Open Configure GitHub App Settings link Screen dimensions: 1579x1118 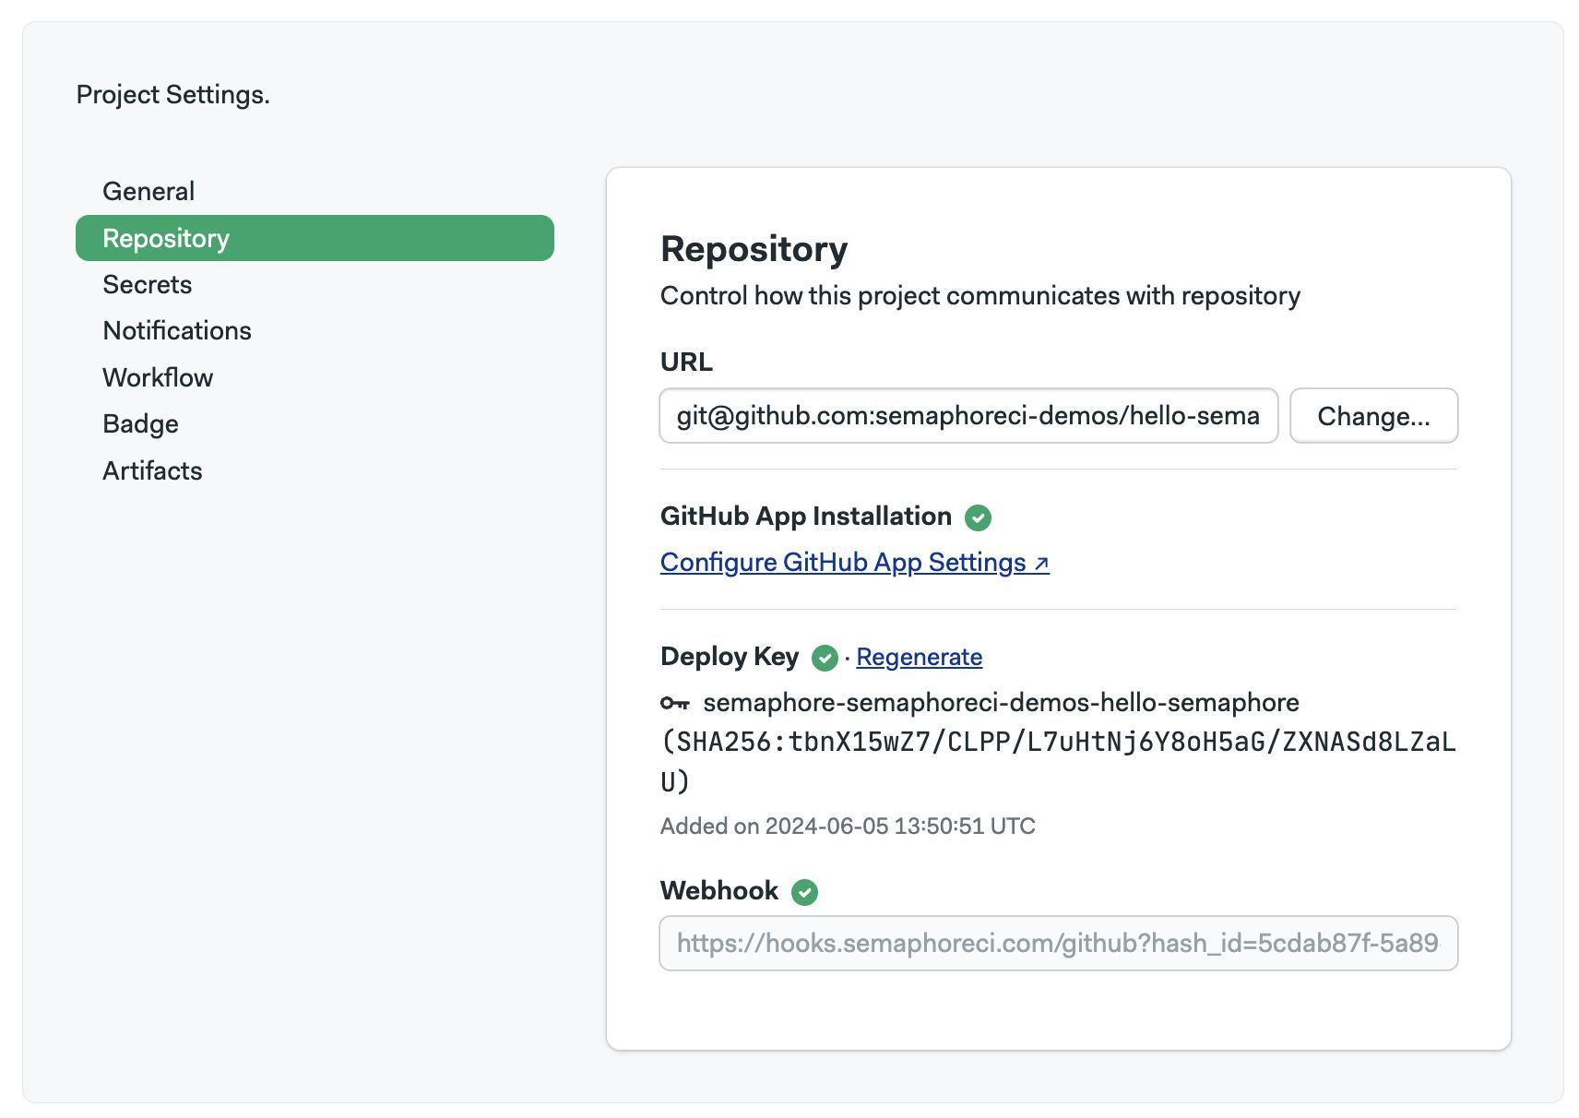click(854, 563)
